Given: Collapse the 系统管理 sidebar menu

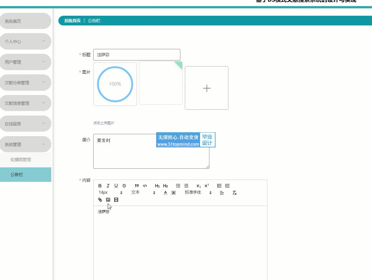Looking at the screenshot, I should pyautogui.click(x=25, y=145).
